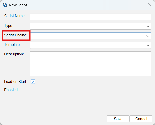Click the Template dropdown chevron arrow
The height and width of the screenshot is (125, 155).
tap(148, 45)
